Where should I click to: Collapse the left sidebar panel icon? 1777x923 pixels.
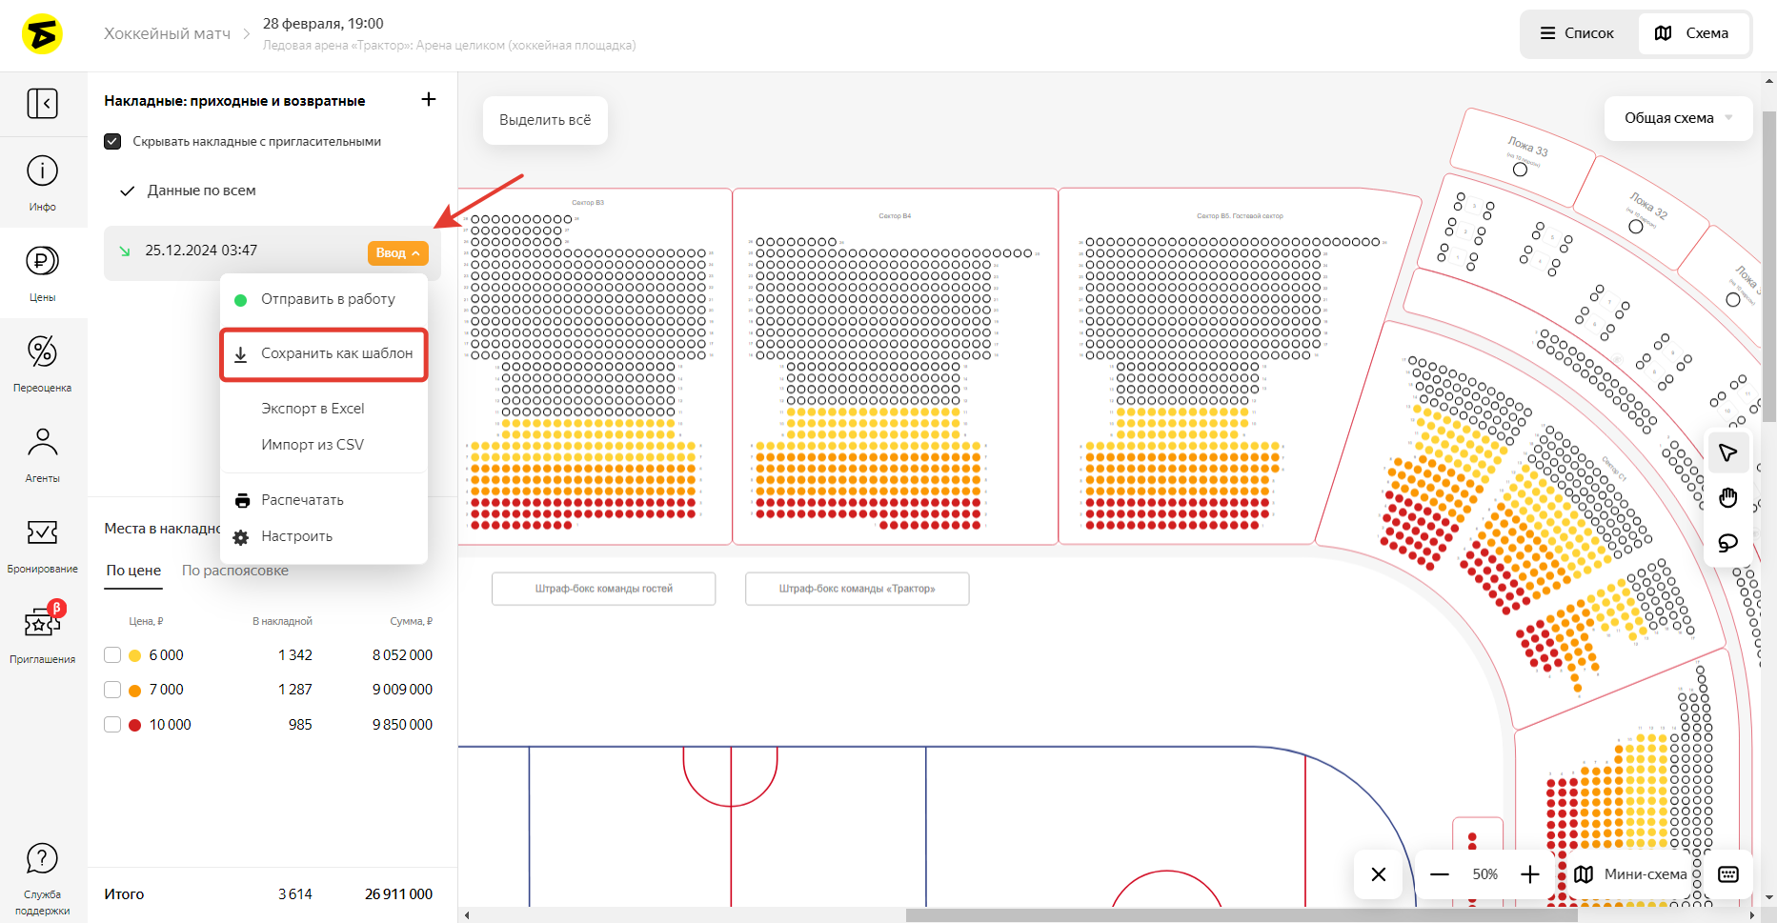pyautogui.click(x=42, y=103)
